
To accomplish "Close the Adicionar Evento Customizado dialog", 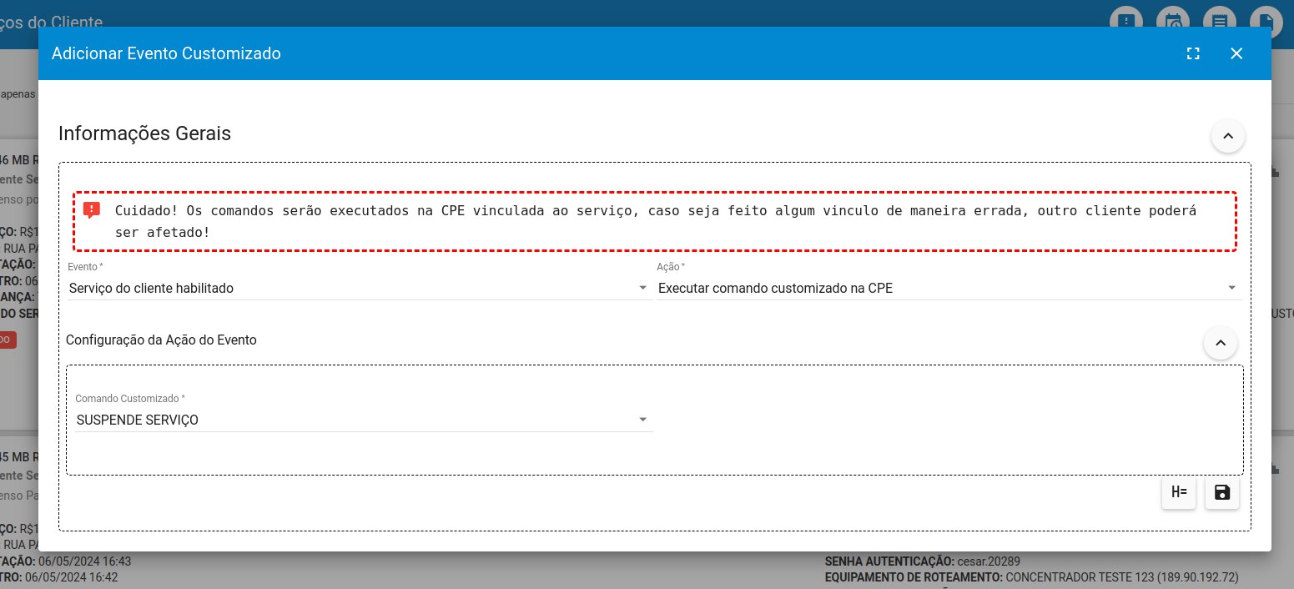I will [x=1236, y=53].
